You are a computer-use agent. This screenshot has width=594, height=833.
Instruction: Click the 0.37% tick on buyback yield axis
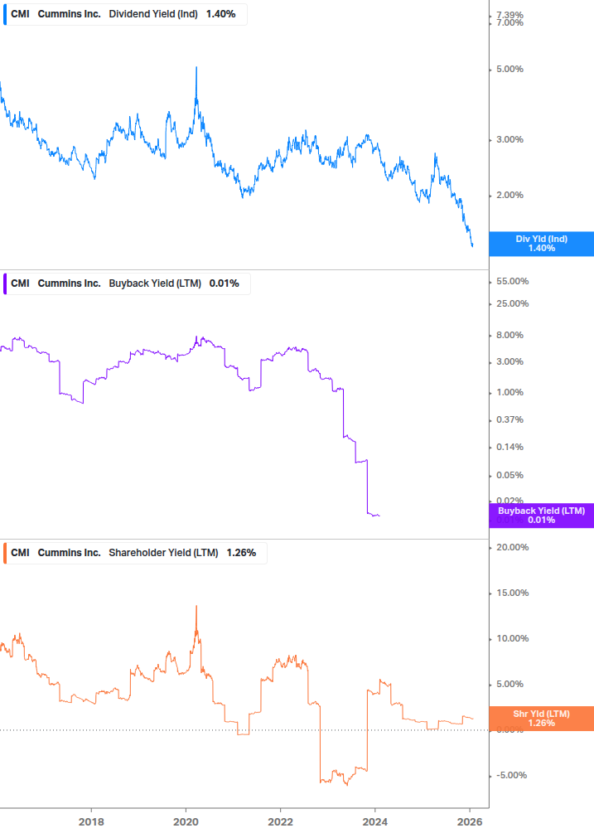[x=509, y=419]
